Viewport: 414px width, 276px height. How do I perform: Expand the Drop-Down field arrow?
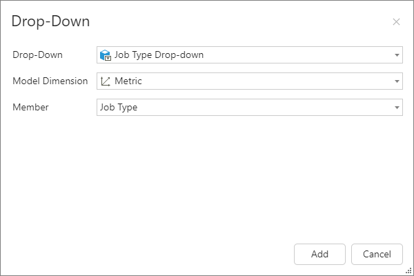397,55
